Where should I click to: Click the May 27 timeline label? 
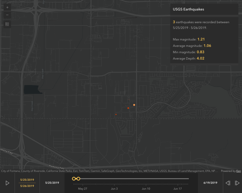[83, 189]
